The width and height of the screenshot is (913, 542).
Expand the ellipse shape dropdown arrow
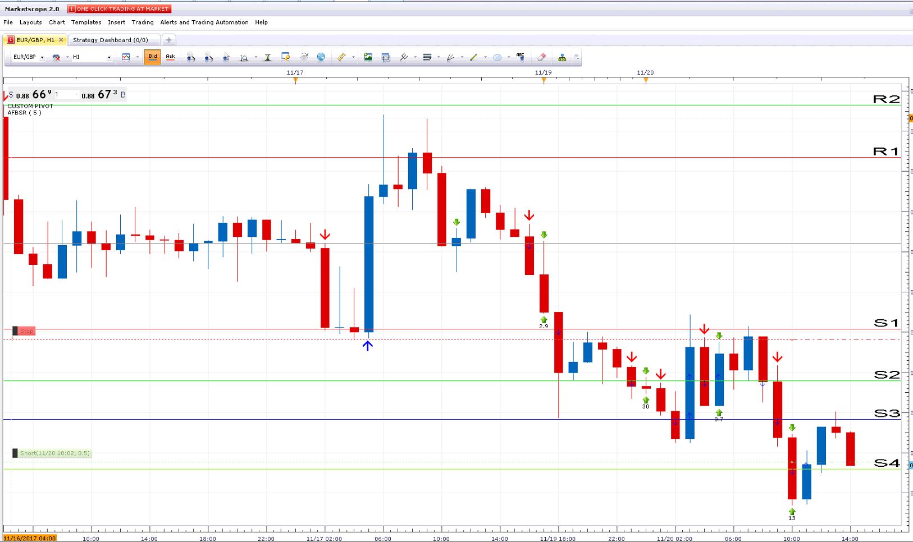509,57
